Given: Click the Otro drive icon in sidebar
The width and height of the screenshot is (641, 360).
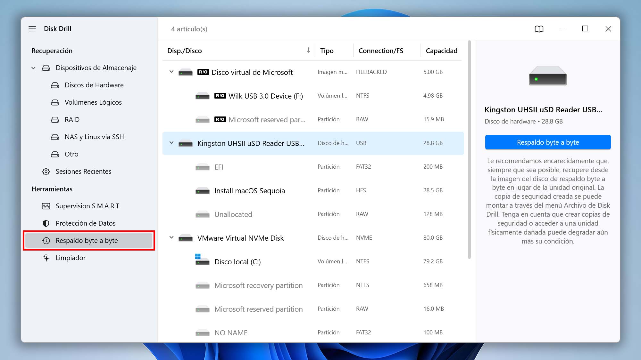Looking at the screenshot, I should click(55, 154).
